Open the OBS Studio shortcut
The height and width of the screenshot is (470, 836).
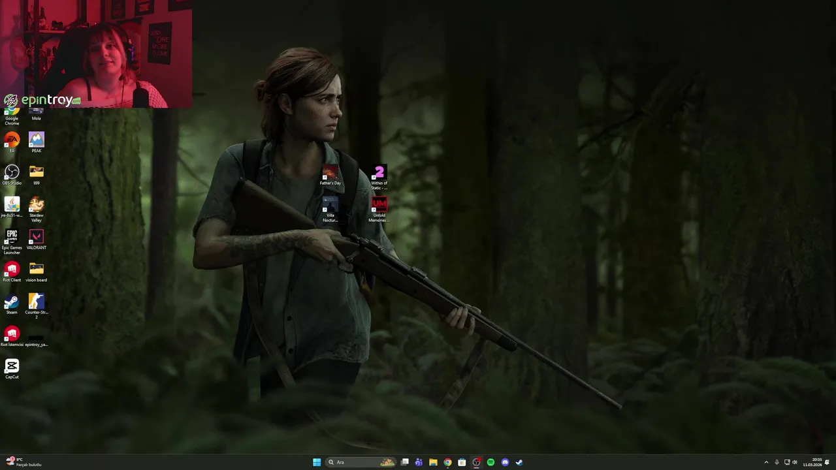tap(12, 174)
